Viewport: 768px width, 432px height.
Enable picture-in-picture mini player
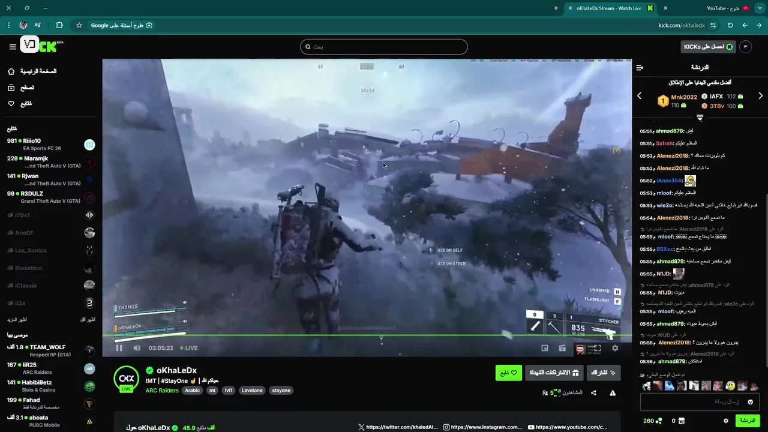pyautogui.click(x=545, y=348)
